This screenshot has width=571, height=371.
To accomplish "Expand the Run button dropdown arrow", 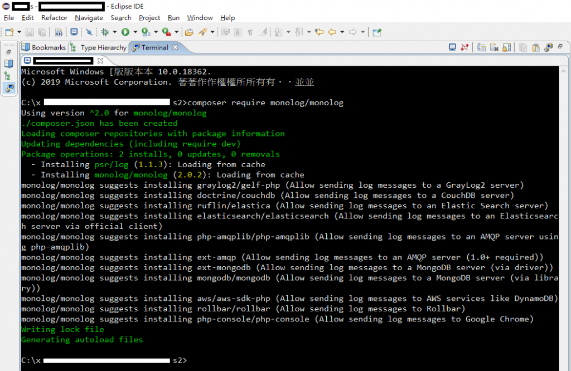I will (136, 32).
